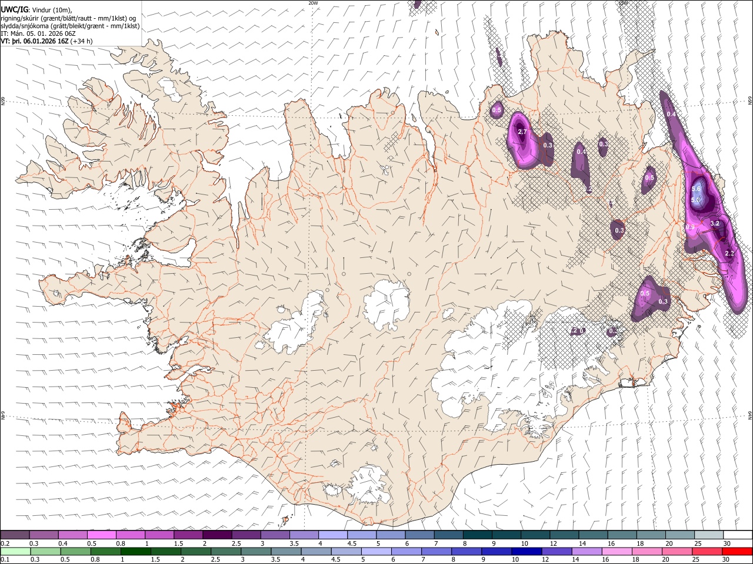The width and height of the screenshot is (753, 564).
Task: Select the bright pink upper swatch between 0.5 and 0.8
Action: pyautogui.click(x=101, y=535)
